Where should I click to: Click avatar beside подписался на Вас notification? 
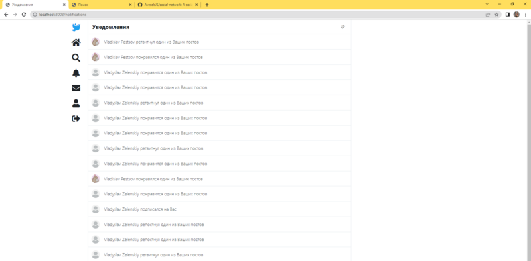pos(96,209)
